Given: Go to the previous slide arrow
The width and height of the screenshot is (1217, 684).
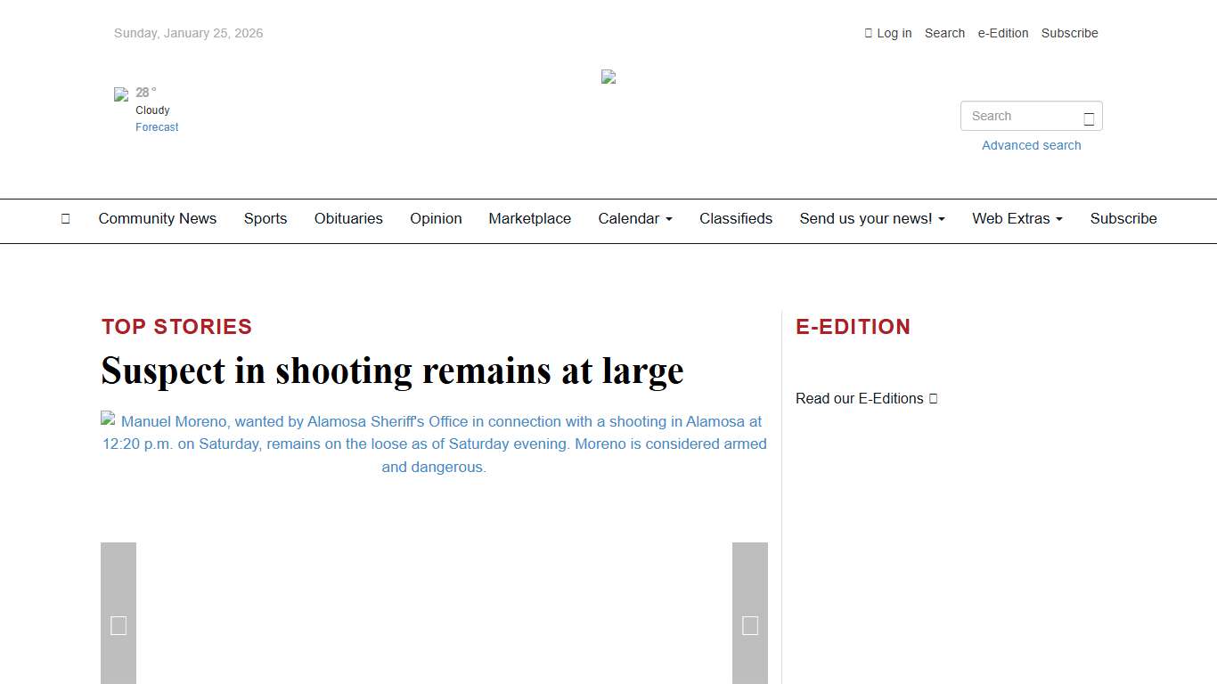Looking at the screenshot, I should click(118, 625).
